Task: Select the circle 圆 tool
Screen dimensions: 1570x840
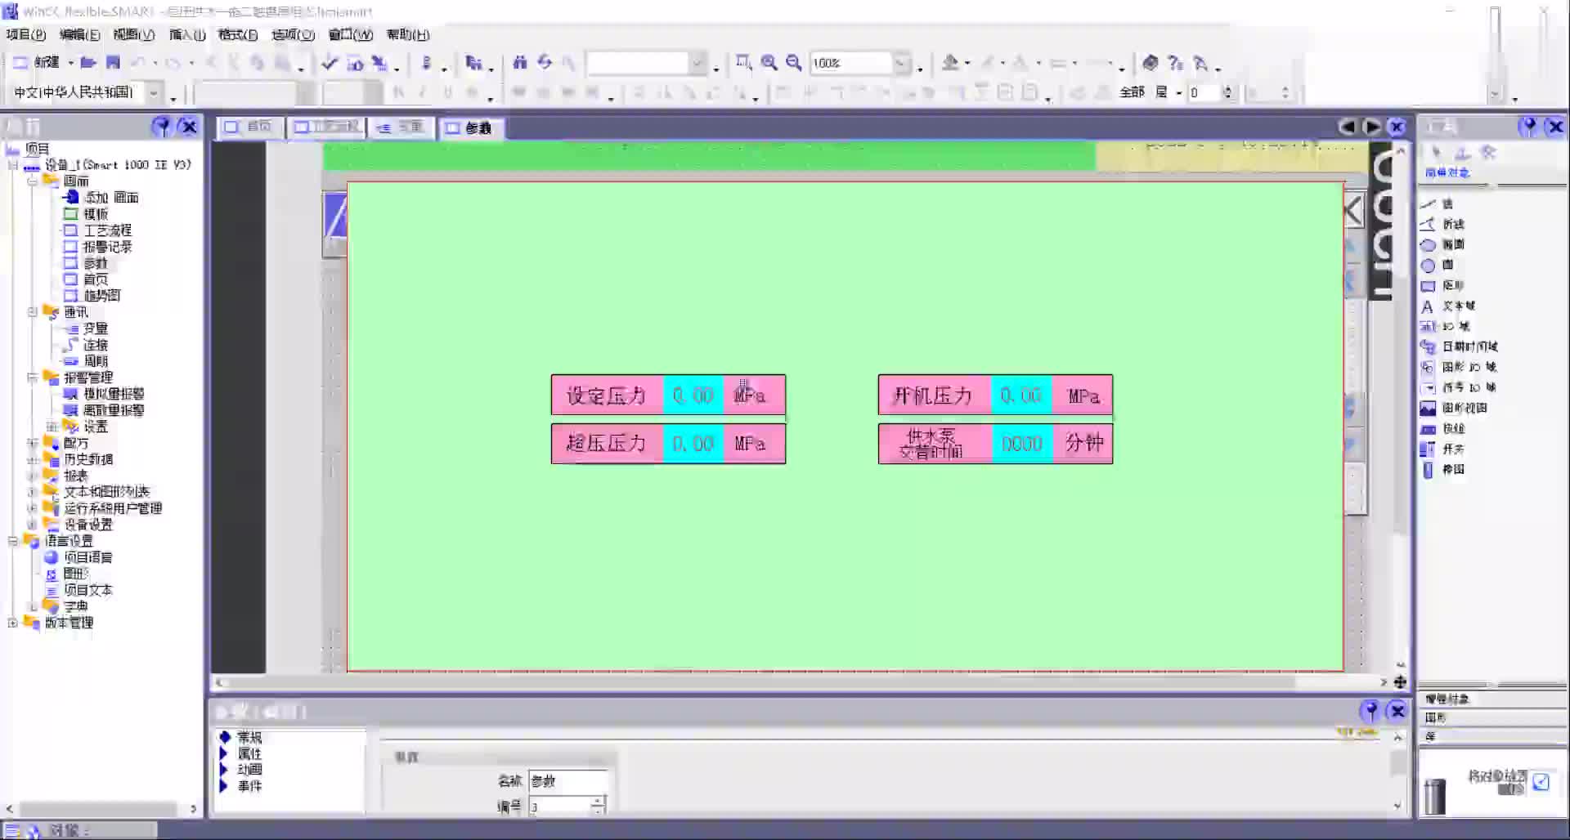Action: point(1438,265)
